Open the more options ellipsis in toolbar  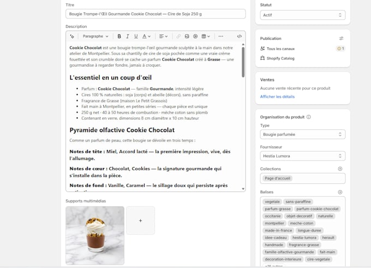click(x=221, y=37)
